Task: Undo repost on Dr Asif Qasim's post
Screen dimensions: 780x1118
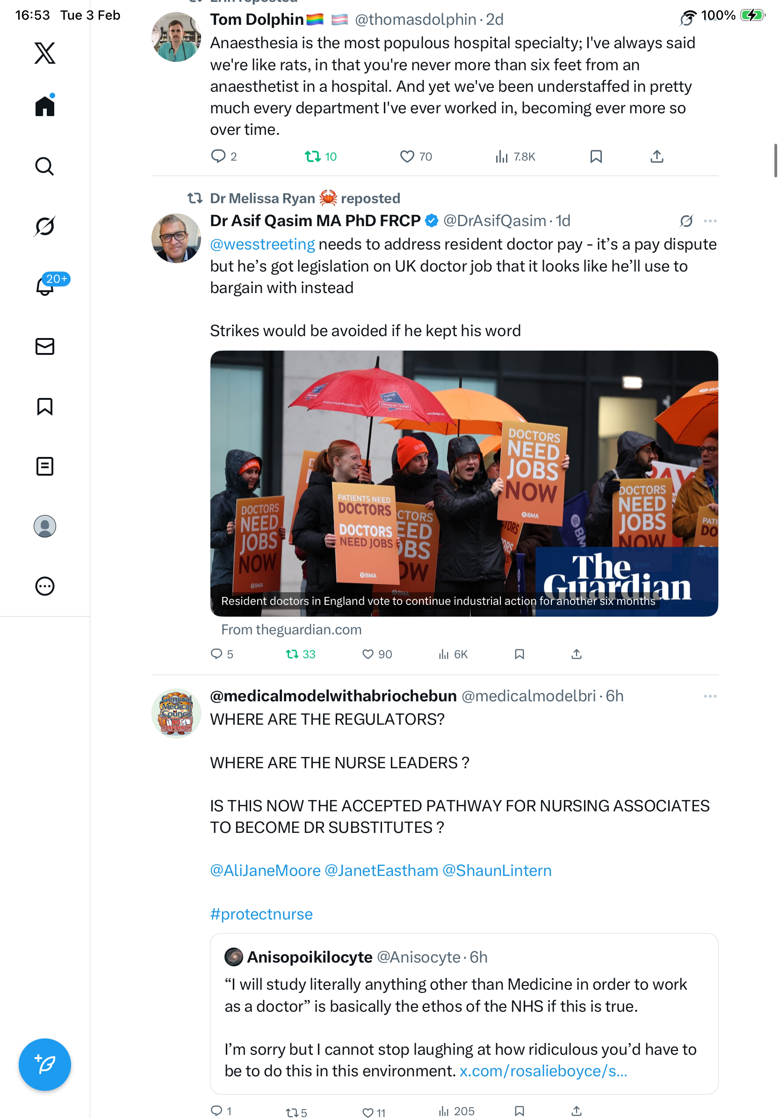Action: (300, 654)
